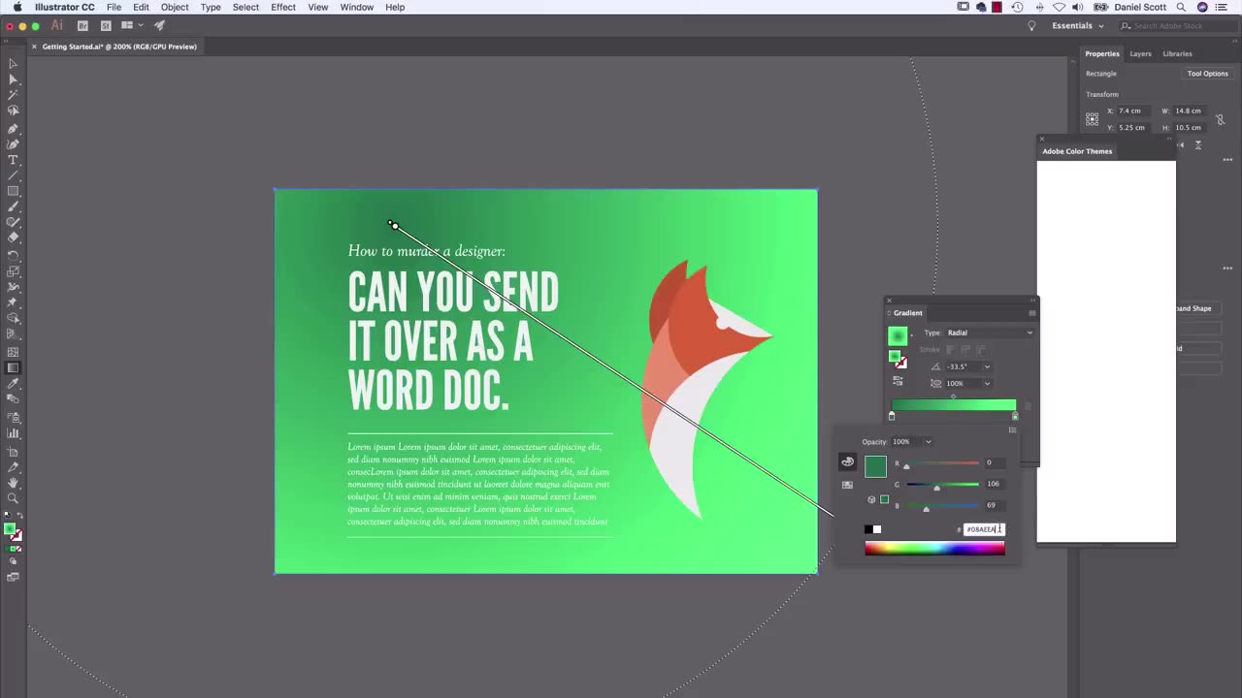Select the Selection tool arrow

(x=13, y=64)
